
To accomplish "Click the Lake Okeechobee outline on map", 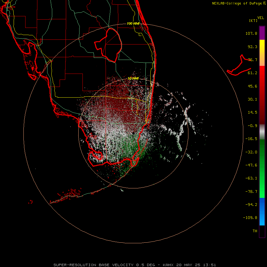I will tap(109, 45).
